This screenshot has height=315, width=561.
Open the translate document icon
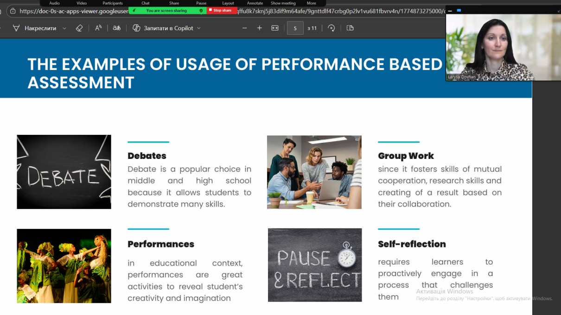117,28
